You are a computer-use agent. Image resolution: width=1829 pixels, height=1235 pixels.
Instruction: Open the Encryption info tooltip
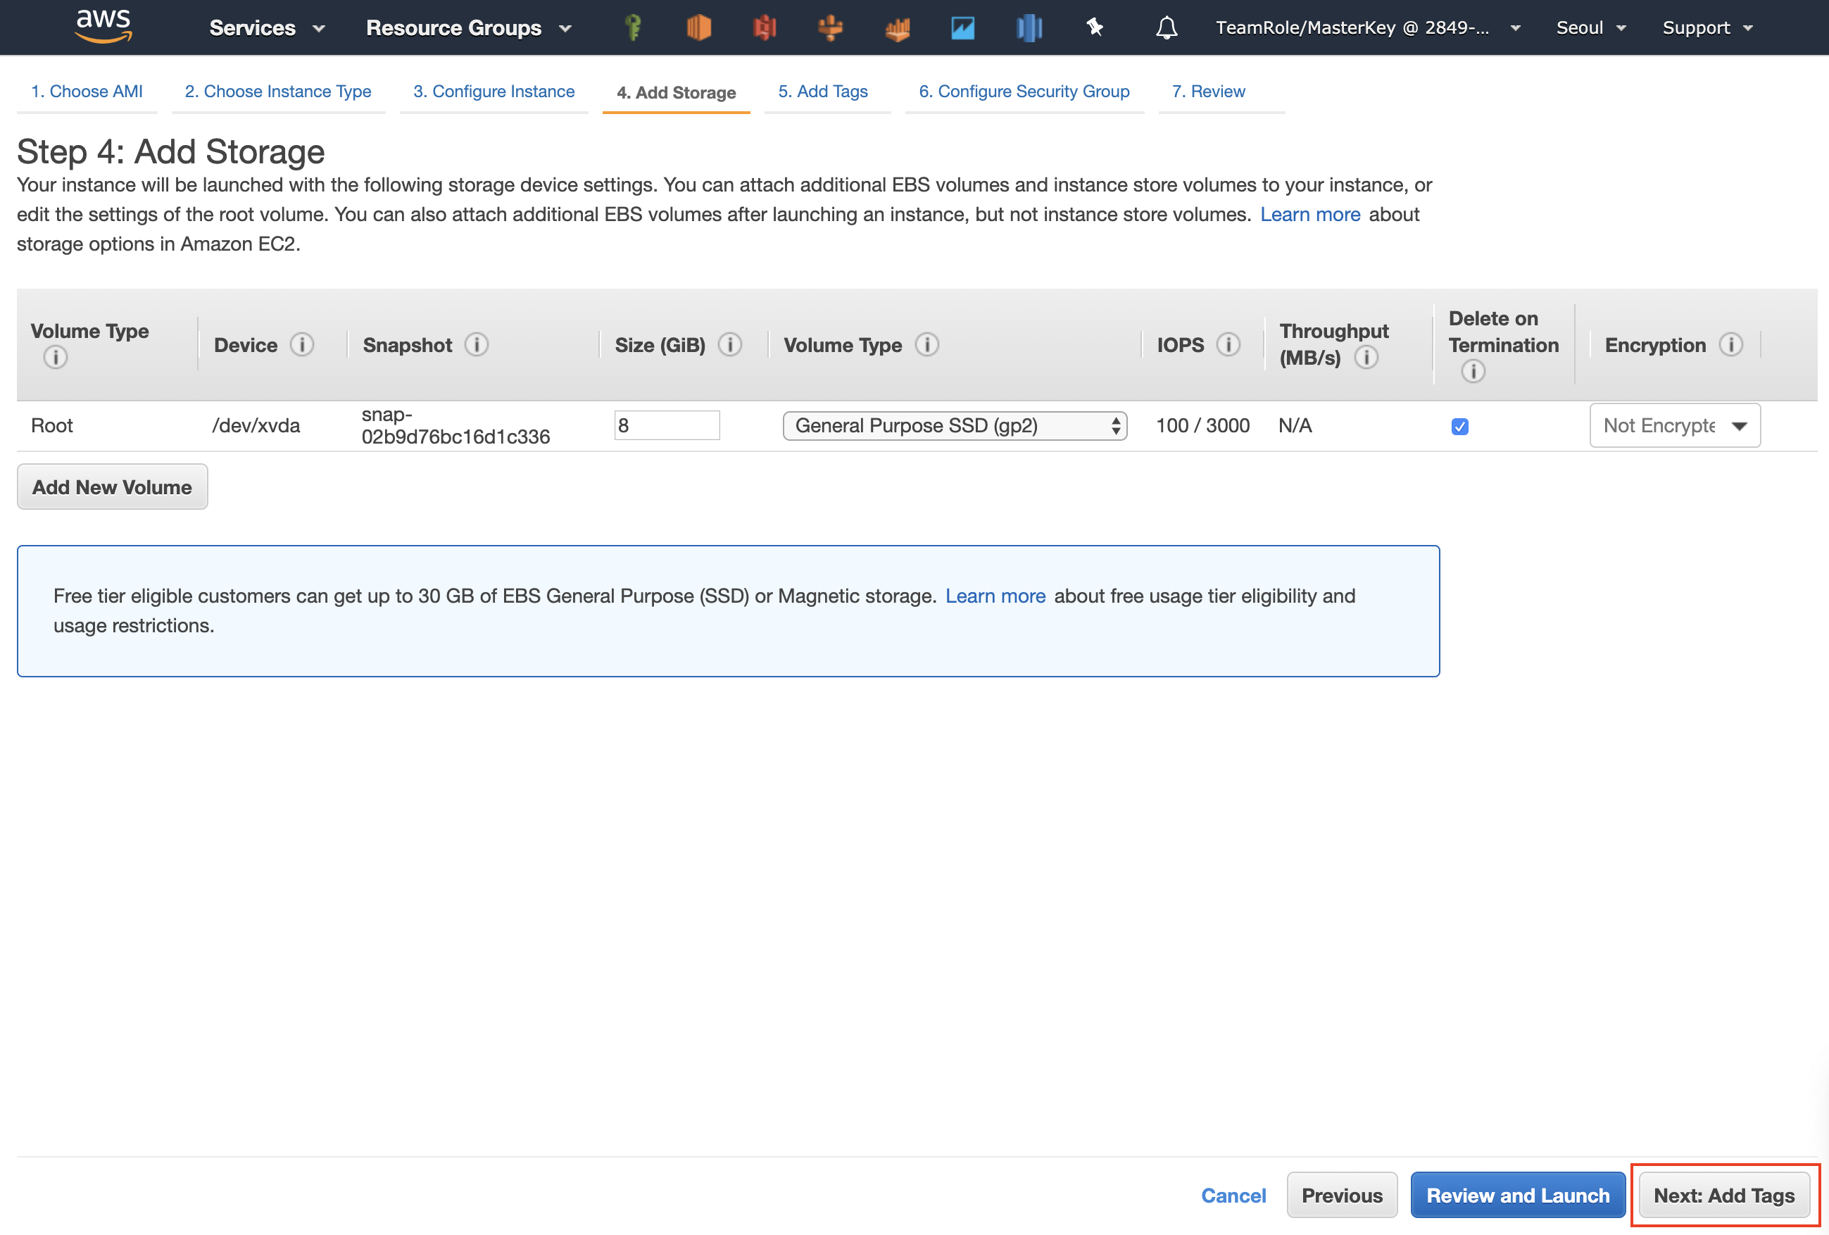tap(1730, 345)
